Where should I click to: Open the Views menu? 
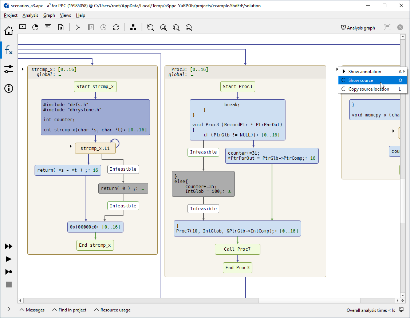66,15
